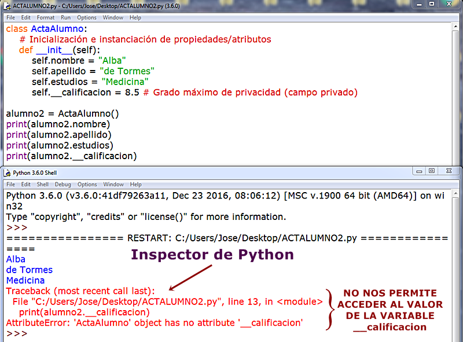Open Help menu in editor window

(135, 17)
